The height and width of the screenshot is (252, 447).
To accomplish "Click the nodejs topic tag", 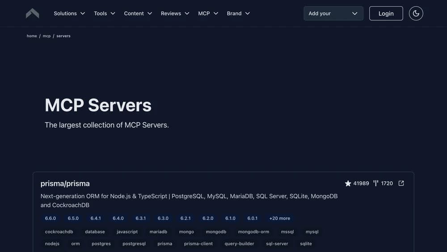I will tap(52, 244).
